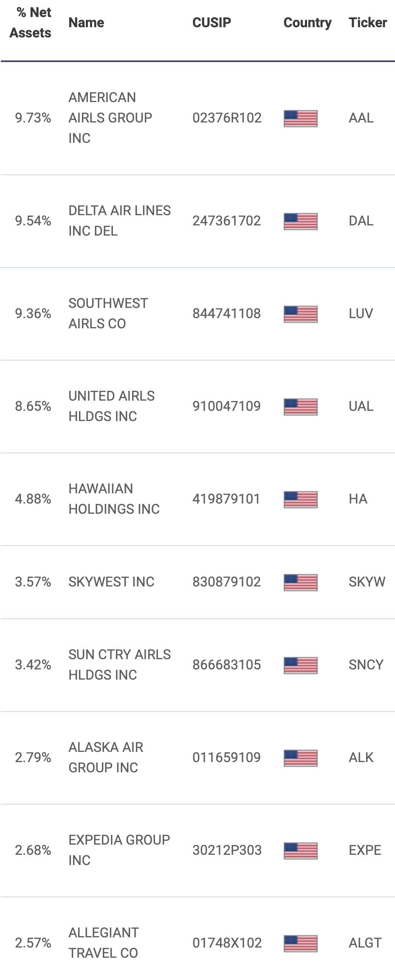Screen dimensions: 395x962
Task: Click the 3.57% net assets value
Action: point(33,582)
